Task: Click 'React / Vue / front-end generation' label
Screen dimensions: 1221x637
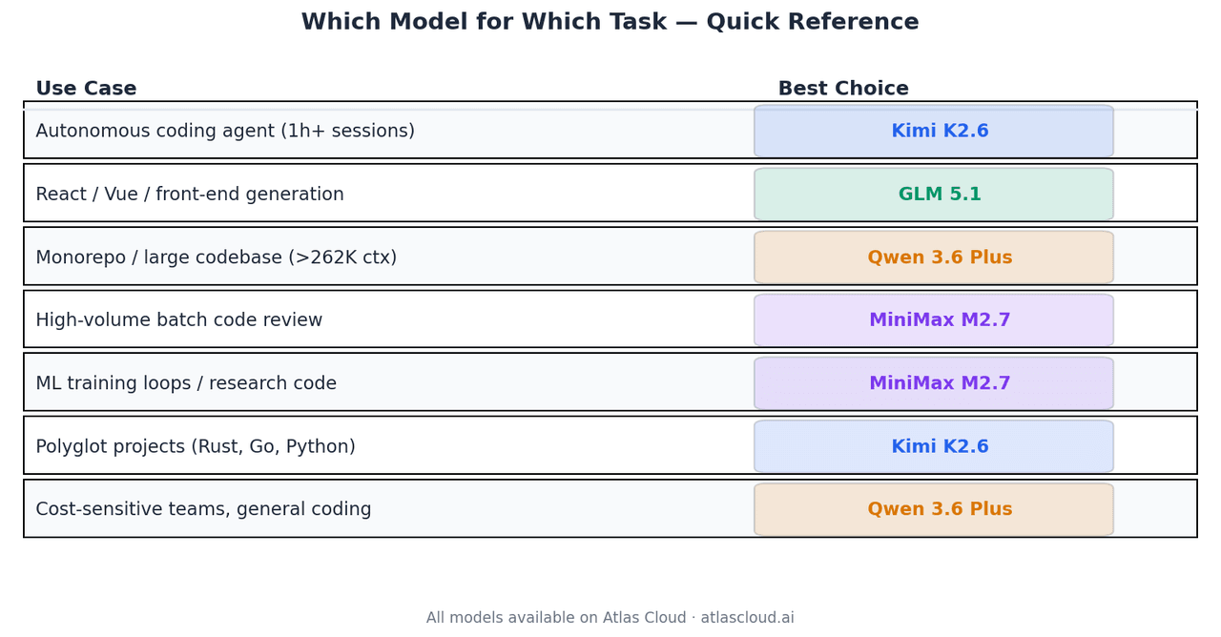Action: click(x=190, y=195)
